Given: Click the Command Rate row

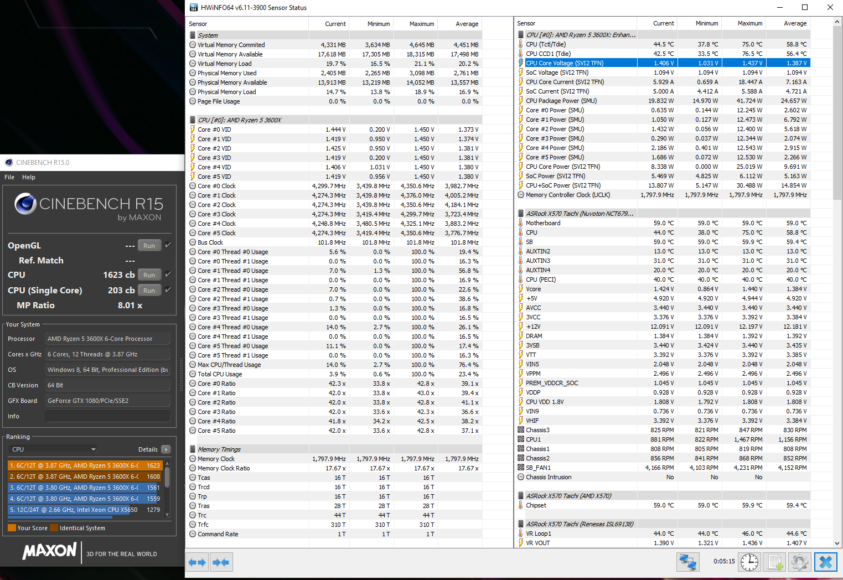Looking at the screenshot, I should [x=335, y=534].
